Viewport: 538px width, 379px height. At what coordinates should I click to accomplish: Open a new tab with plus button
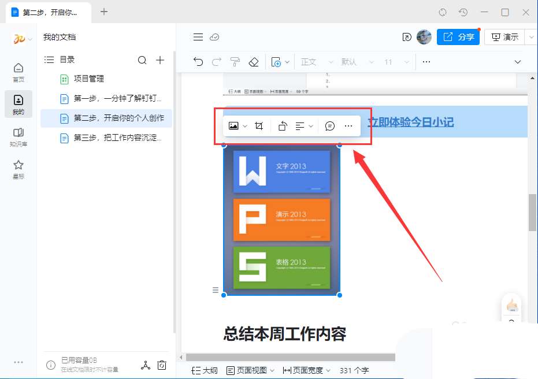[x=104, y=12]
